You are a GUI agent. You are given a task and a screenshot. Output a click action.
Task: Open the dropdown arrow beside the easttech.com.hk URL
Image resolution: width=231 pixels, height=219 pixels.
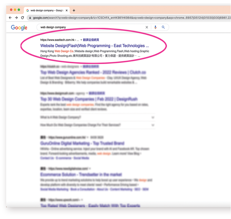click(x=81, y=40)
